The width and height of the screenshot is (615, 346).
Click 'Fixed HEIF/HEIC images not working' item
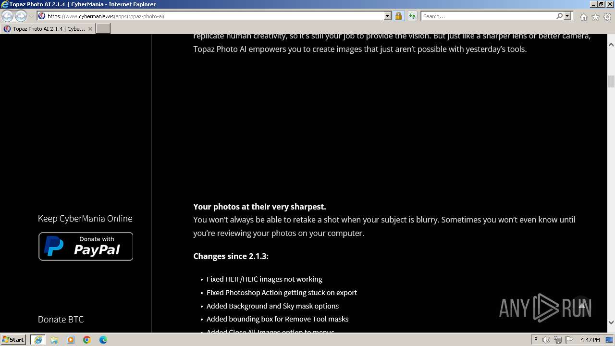coord(264,279)
